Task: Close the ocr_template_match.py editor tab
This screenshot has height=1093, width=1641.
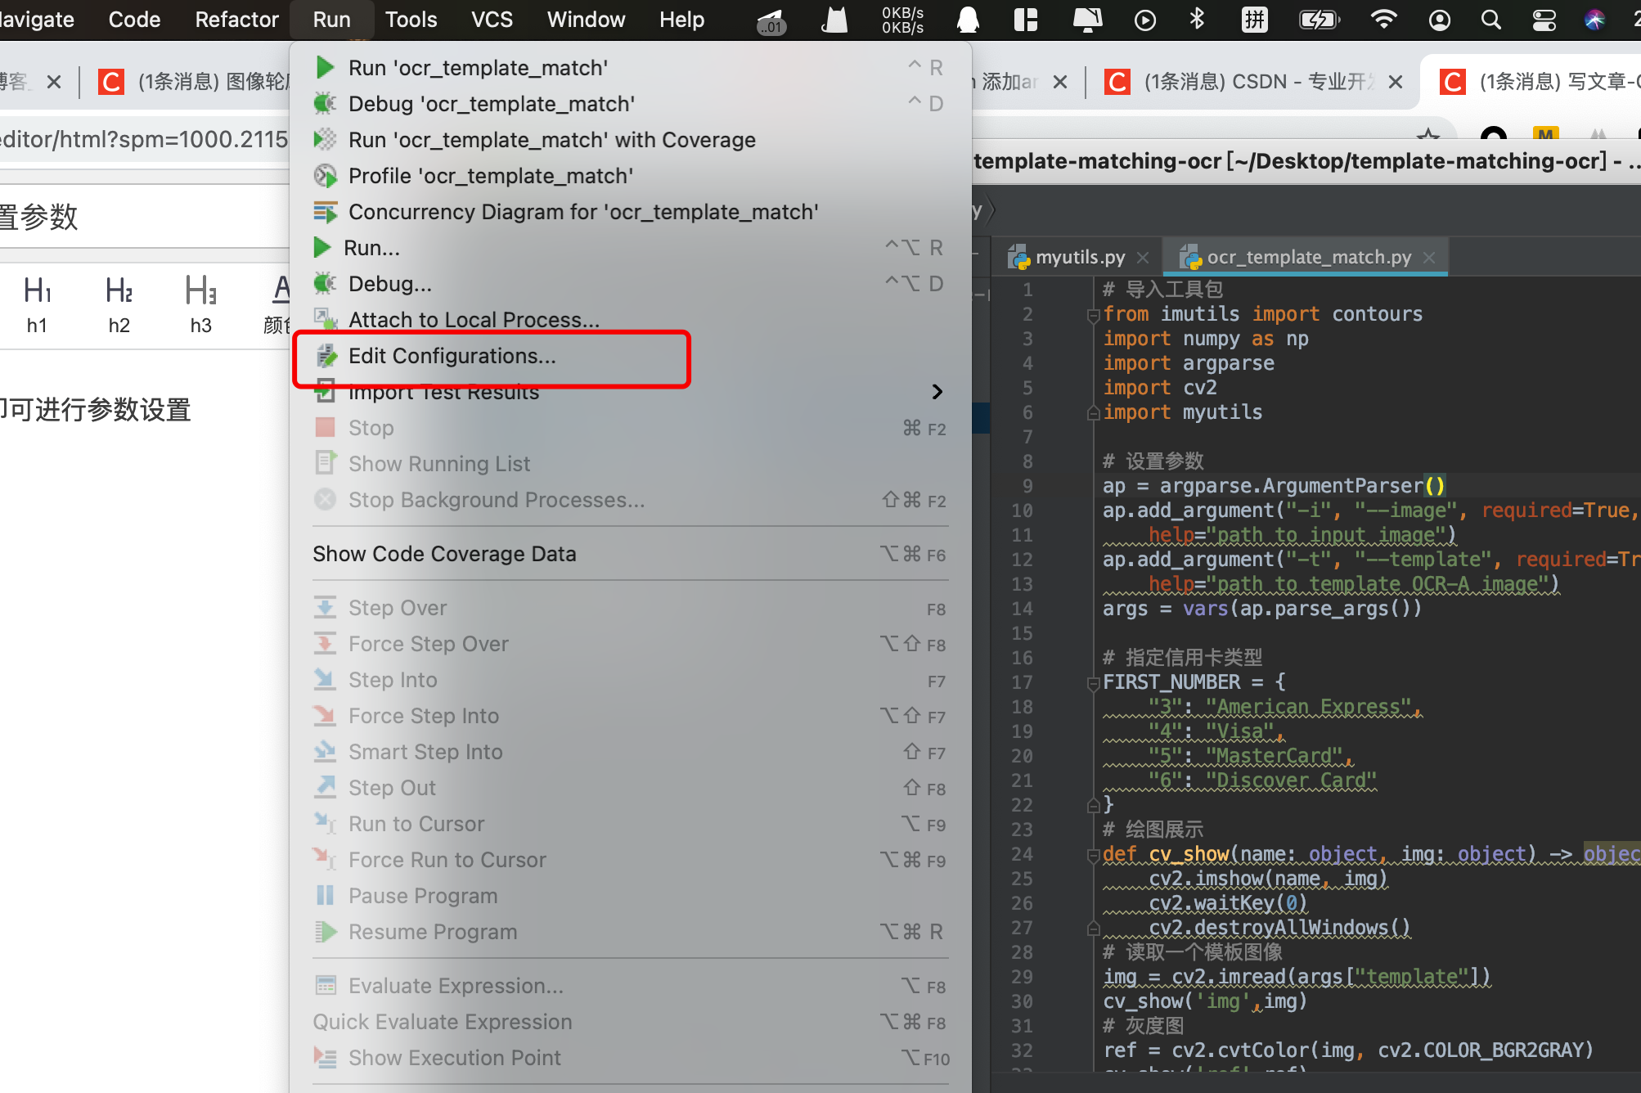Action: [1429, 258]
